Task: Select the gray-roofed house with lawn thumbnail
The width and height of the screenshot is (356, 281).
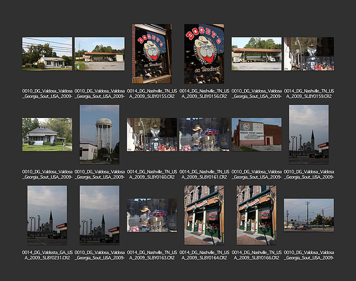Action: (47, 134)
